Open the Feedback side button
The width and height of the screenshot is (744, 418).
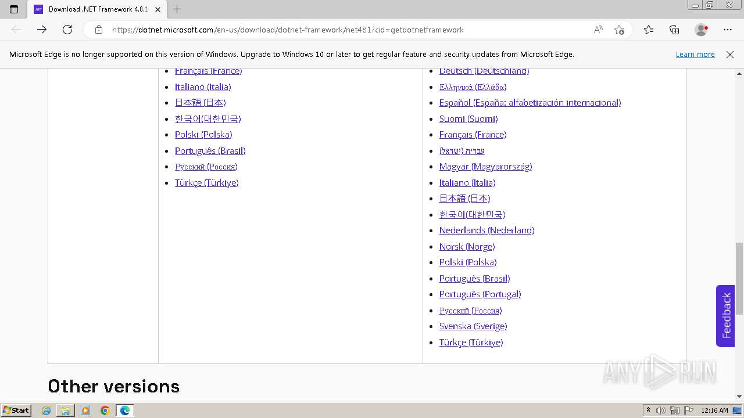(725, 316)
